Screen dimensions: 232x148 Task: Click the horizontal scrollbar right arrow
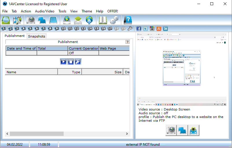pos(127,134)
